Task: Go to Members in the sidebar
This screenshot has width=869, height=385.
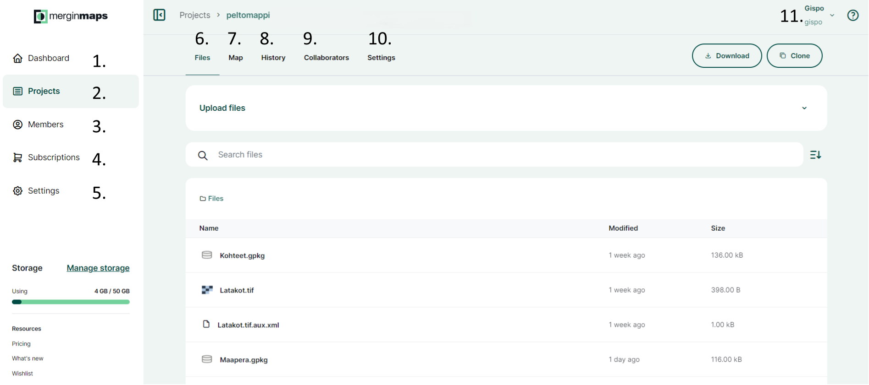Action: point(45,125)
